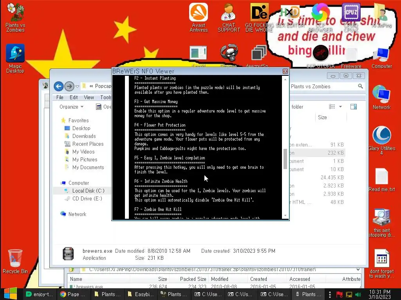
Task: Click the Explorer search magnifier icon
Action: 360,86
